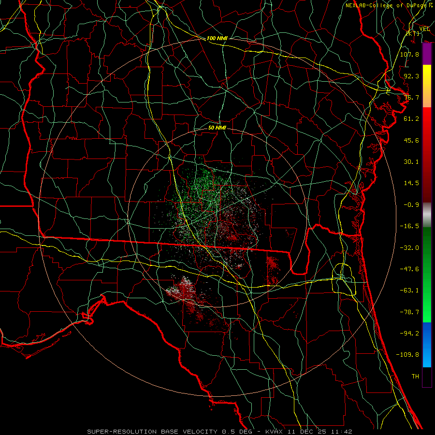Click the 61.2 scale value
The width and height of the screenshot is (435, 435).
pyautogui.click(x=411, y=119)
